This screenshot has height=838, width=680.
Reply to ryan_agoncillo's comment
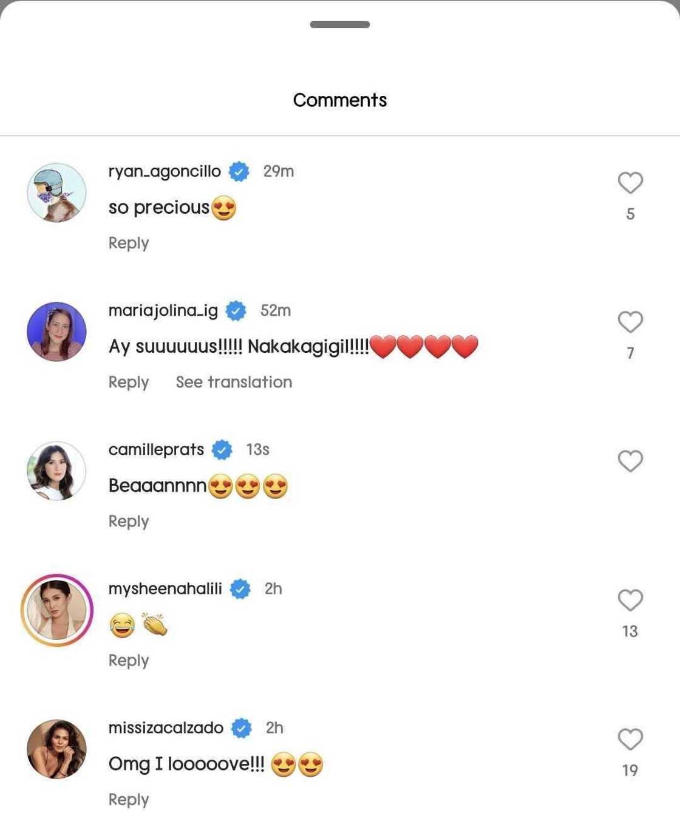pos(128,242)
